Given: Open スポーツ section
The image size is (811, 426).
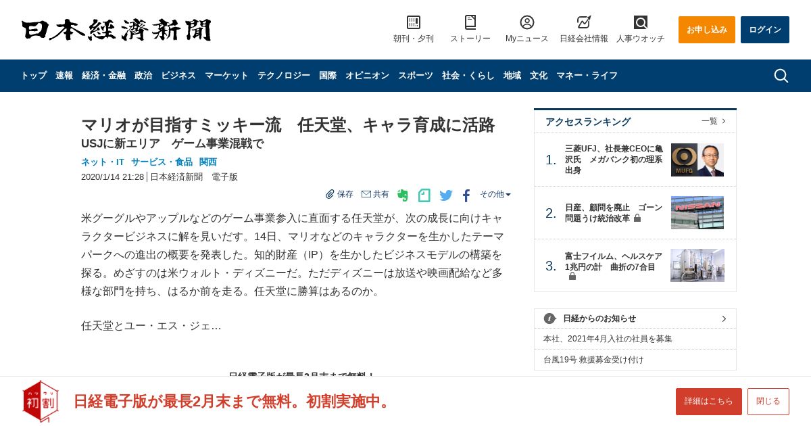Looking at the screenshot, I should [416, 76].
